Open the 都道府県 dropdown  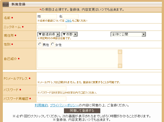pos(49,34)
